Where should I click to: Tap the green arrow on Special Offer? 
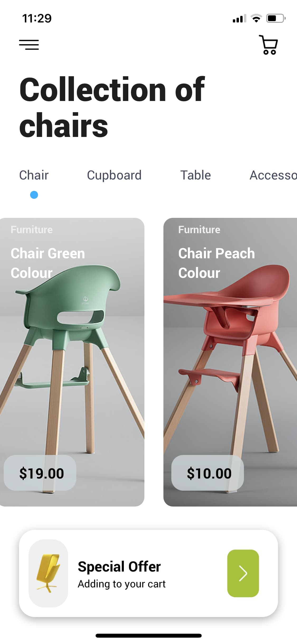click(x=243, y=573)
